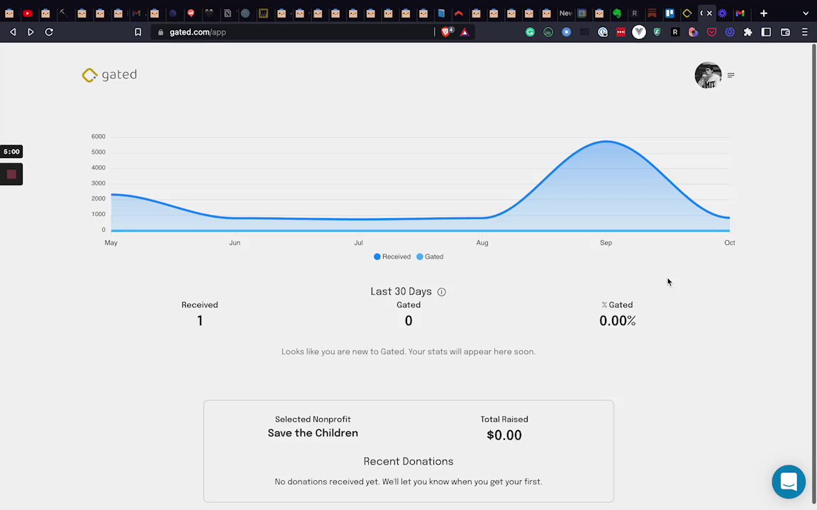Open a new tab with the plus button

click(x=764, y=13)
